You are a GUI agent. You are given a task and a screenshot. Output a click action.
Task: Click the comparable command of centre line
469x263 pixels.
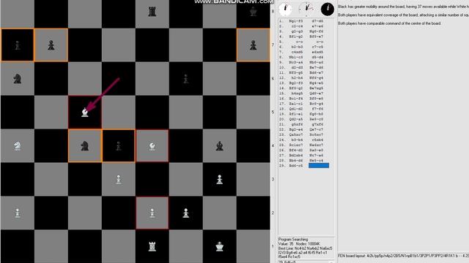[x=389, y=23]
